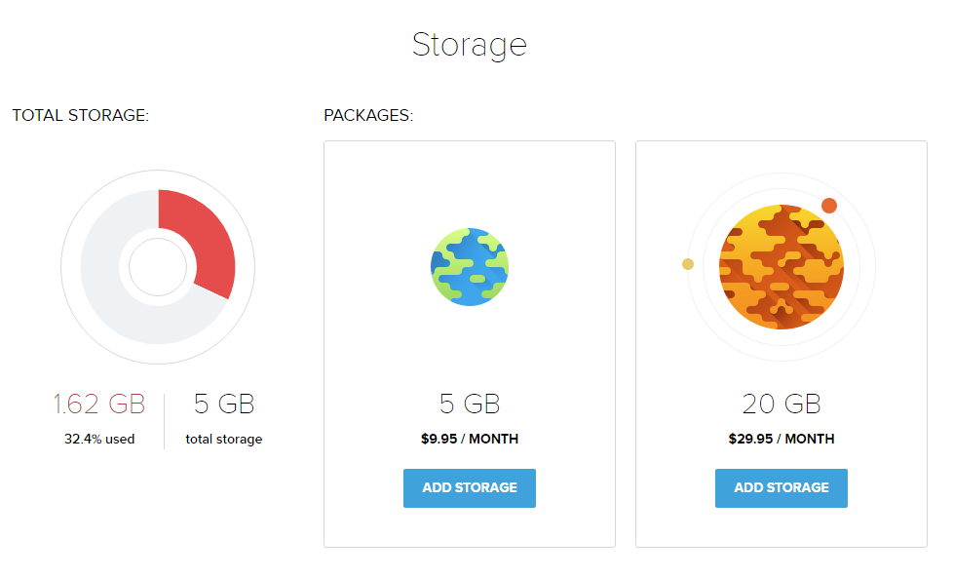
Task: Click the $9.95 / MONTH price
Action: point(470,439)
